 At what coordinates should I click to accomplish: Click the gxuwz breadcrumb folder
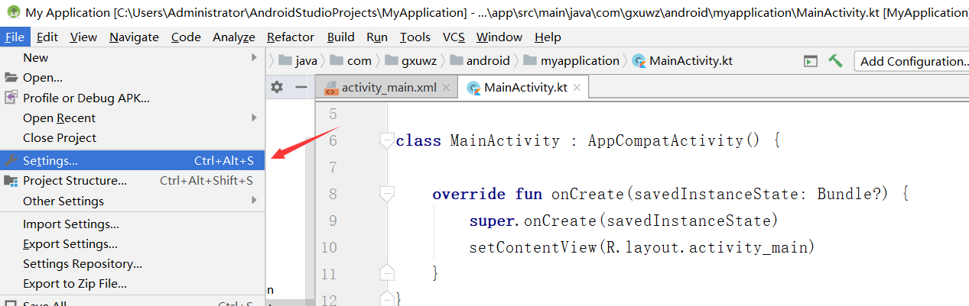411,60
